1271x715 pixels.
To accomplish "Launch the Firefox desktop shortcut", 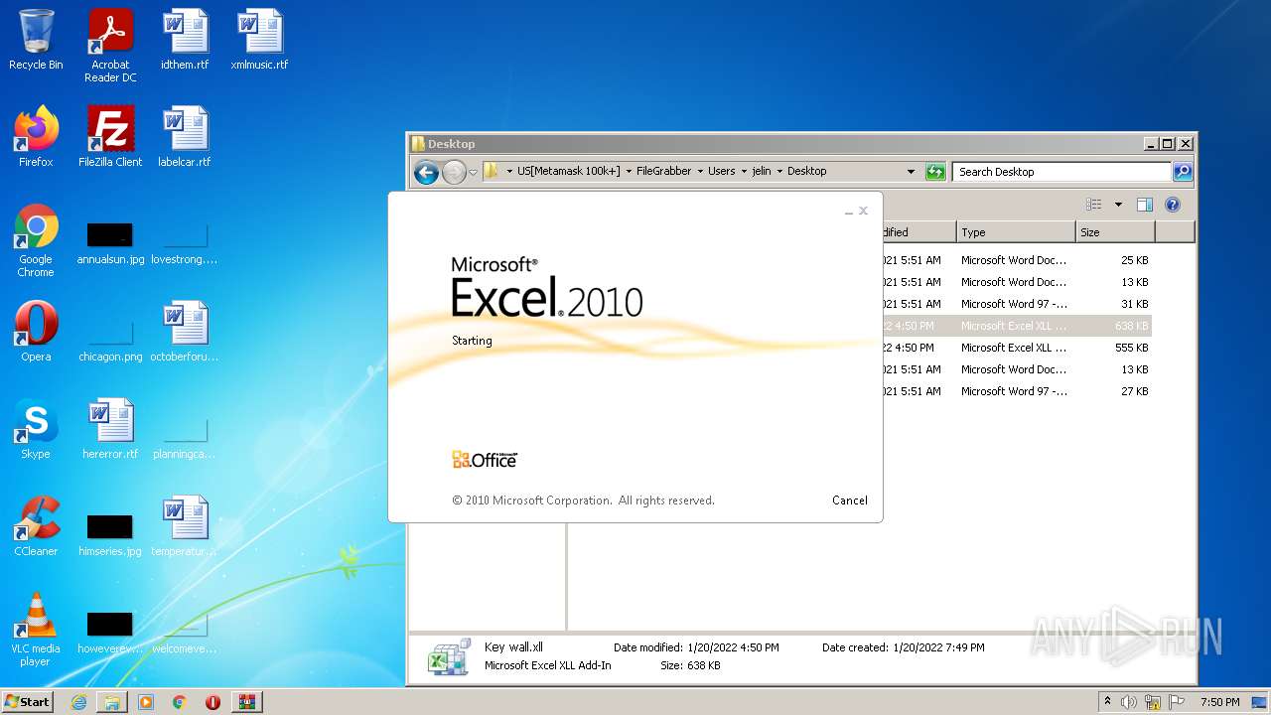I will click(36, 137).
